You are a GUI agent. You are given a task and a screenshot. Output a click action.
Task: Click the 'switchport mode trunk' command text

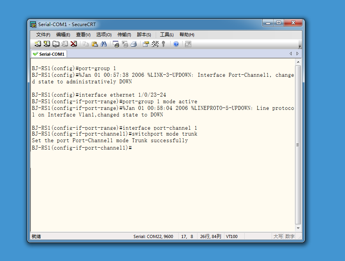tap(165, 134)
